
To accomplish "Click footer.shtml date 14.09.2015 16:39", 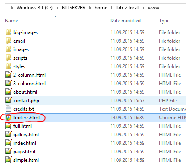I will [x=127, y=118].
